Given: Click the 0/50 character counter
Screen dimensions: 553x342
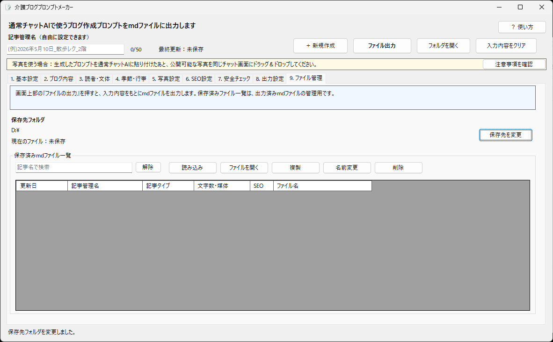Looking at the screenshot, I should tap(136, 50).
